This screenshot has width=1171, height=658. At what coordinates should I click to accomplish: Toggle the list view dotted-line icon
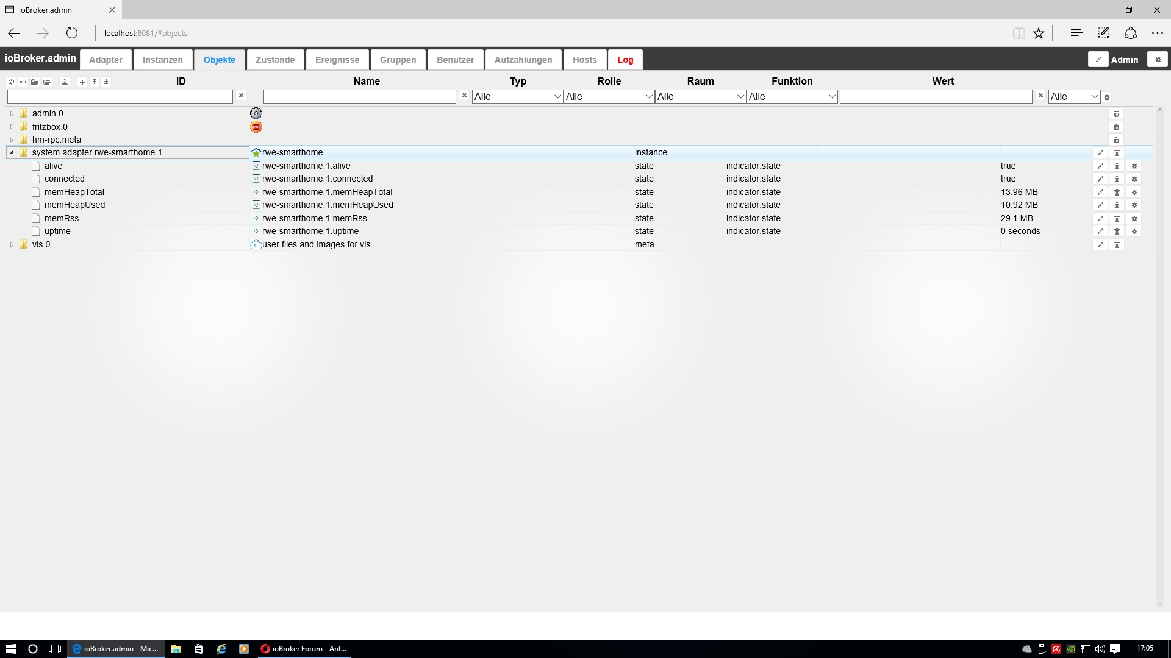pyautogui.click(x=23, y=82)
